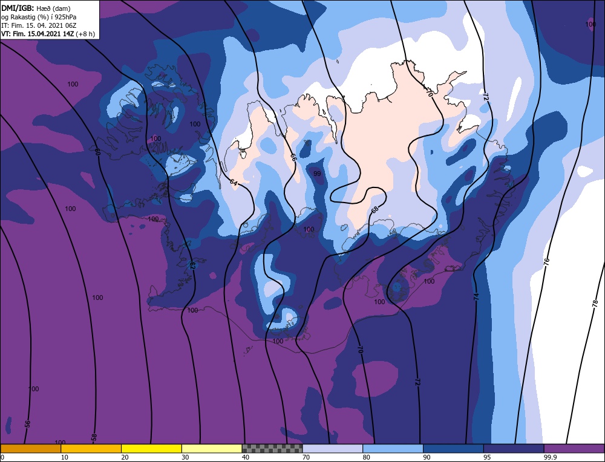Click the lavender 70–80 legend swatch

pos(333,449)
